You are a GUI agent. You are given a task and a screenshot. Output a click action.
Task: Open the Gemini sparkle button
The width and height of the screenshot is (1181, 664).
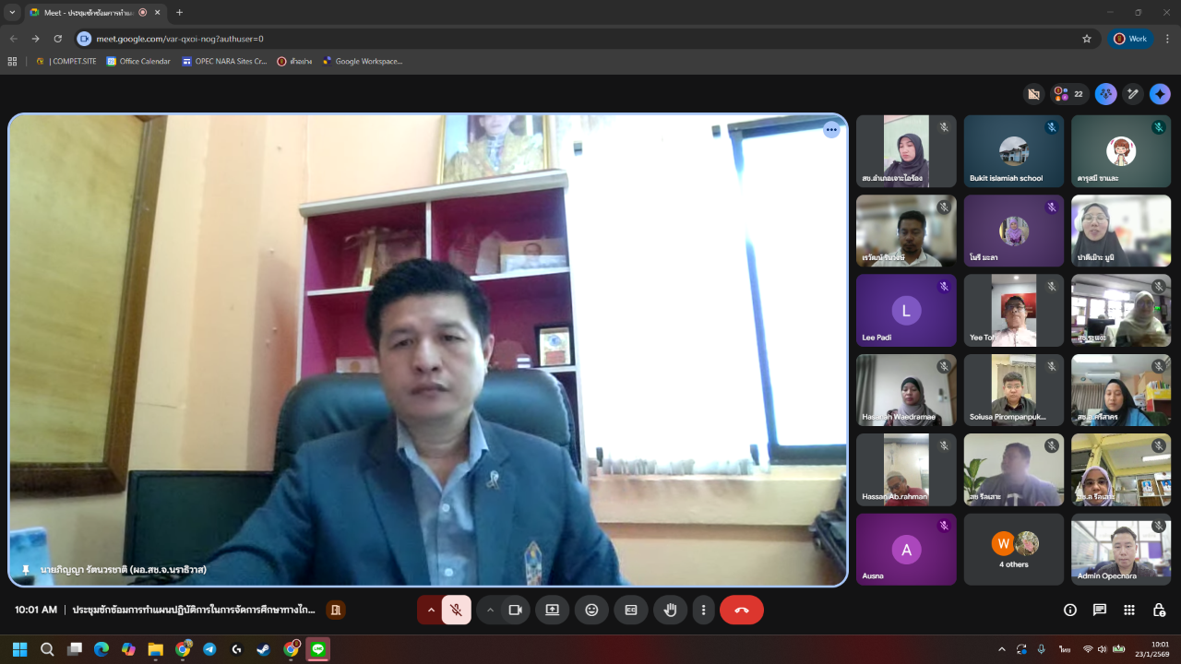coord(1160,94)
